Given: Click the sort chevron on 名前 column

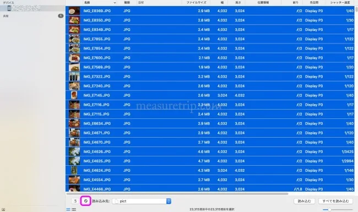Looking at the screenshot, I should coord(115,3).
